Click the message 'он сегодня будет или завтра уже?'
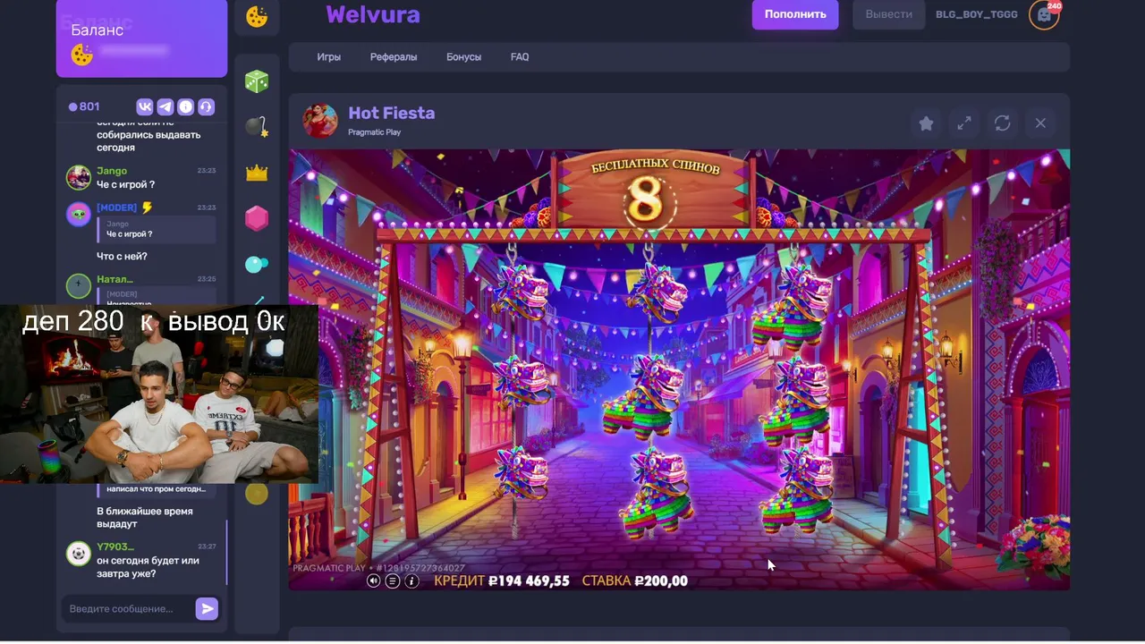The height and width of the screenshot is (644, 1145). pos(148,567)
